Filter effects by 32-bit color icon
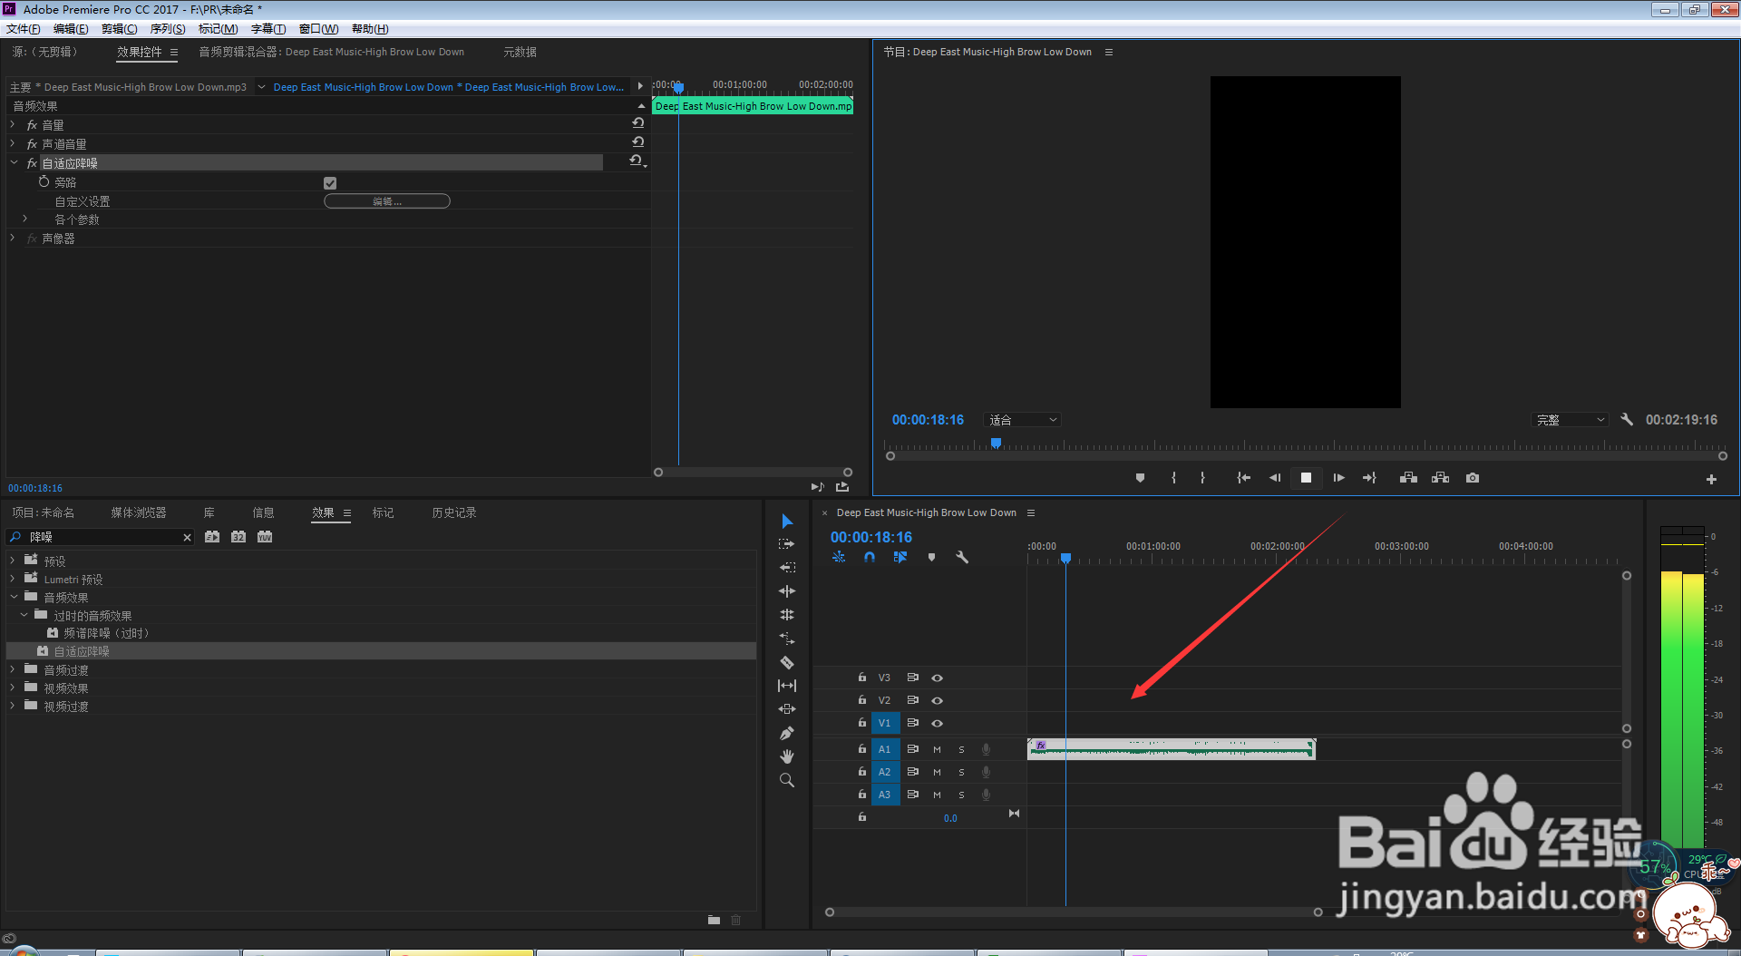 238,537
